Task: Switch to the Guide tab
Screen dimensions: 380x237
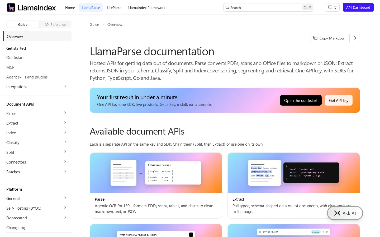Action: (23, 24)
